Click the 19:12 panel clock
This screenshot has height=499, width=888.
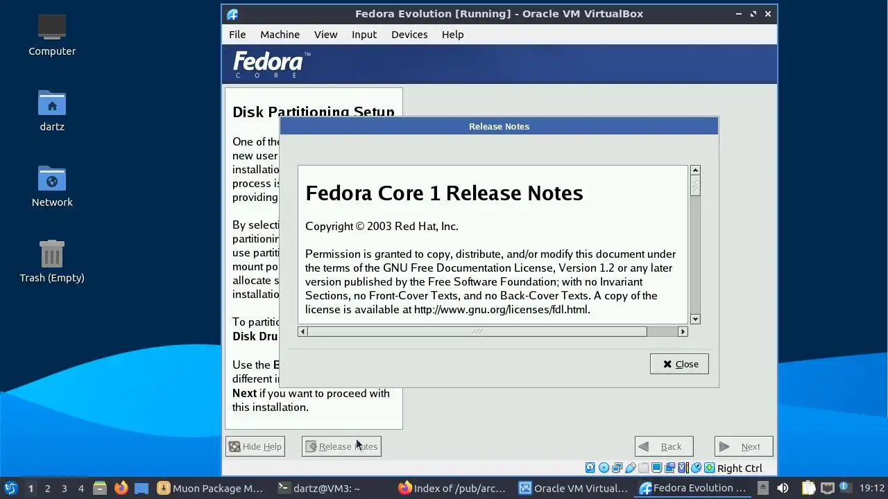click(x=872, y=488)
